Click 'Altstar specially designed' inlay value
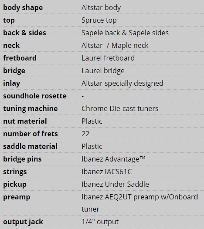Viewport: 204px width, 229px height. tap(122, 84)
